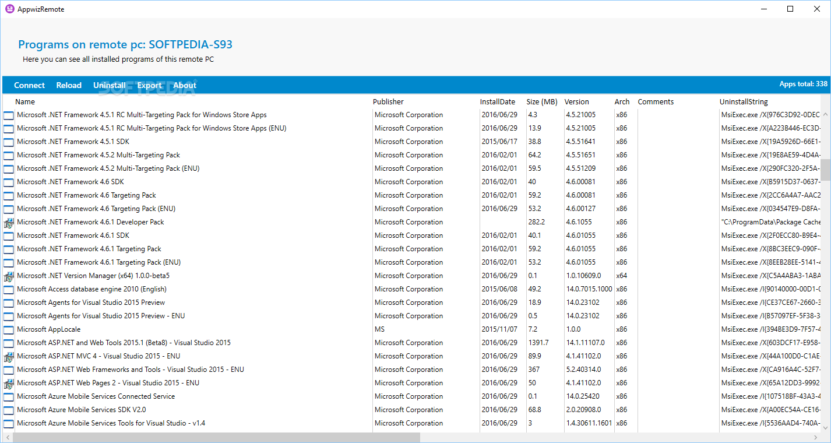The image size is (831, 443).
Task: Click size value 38.8
Action: point(534,142)
